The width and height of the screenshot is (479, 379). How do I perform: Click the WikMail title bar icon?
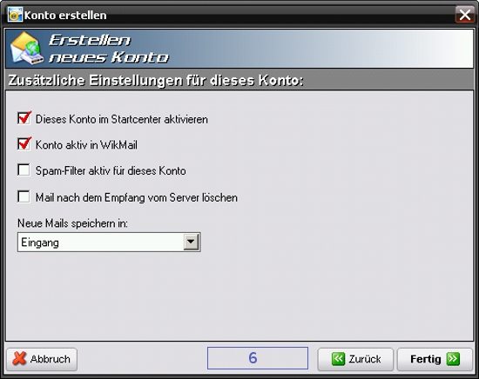16,15
